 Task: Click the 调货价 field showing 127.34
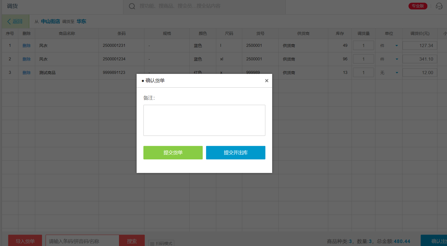[419, 45]
